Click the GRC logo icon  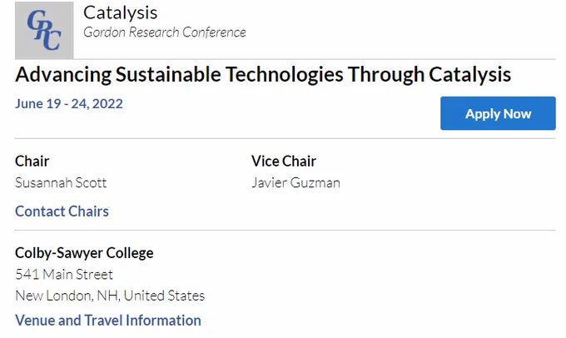[44, 30]
